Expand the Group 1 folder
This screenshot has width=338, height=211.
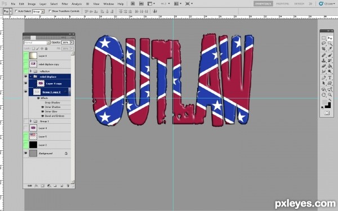(30, 121)
